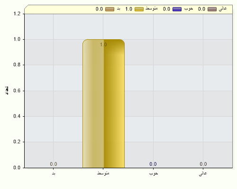Click the بد x-axis category label
This screenshot has height=189, width=237.
click(54, 173)
